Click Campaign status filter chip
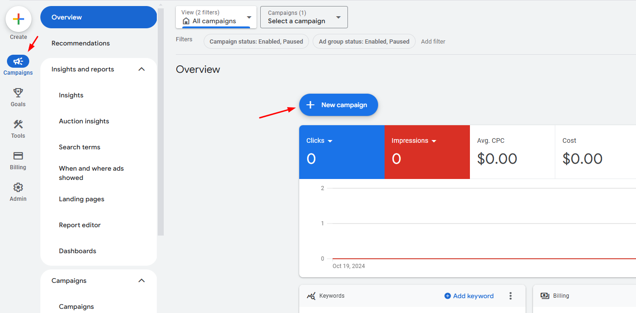The height and width of the screenshot is (313, 636). click(256, 41)
